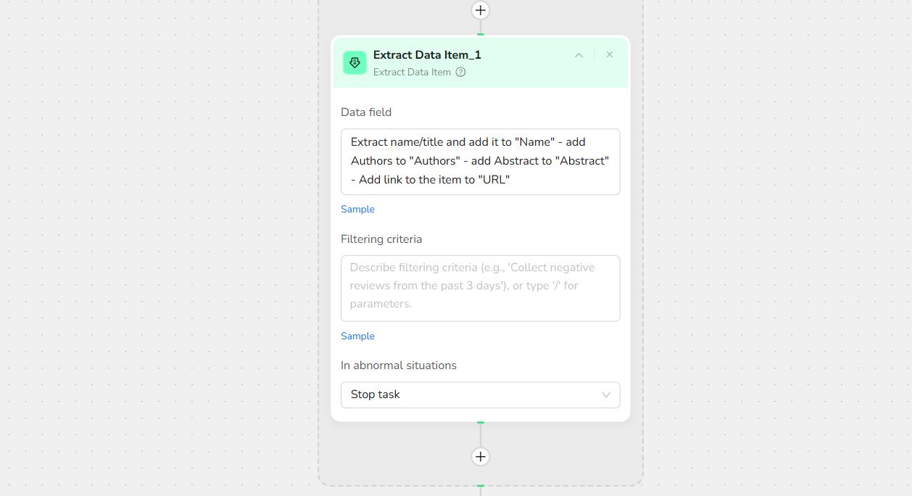Open the Sample link below Filtering criteria
The height and width of the screenshot is (496, 912).
[x=357, y=336]
